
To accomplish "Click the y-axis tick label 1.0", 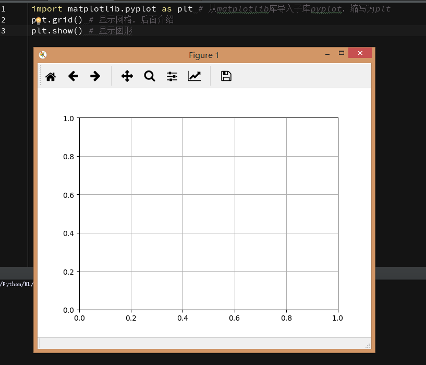I will coord(68,119).
